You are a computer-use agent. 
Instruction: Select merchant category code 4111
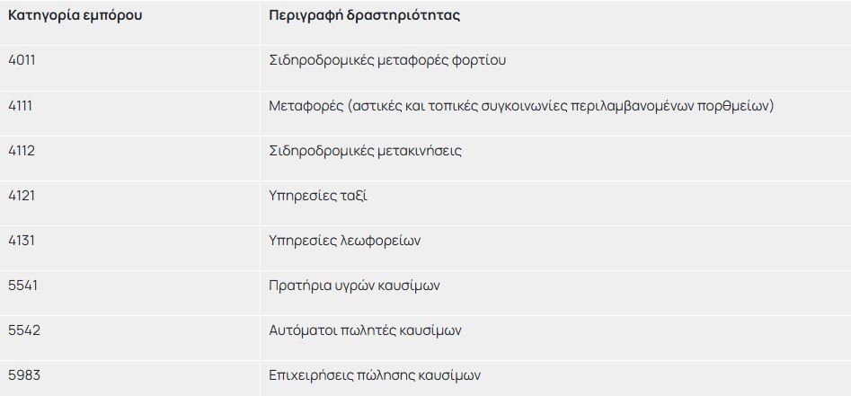21,105
